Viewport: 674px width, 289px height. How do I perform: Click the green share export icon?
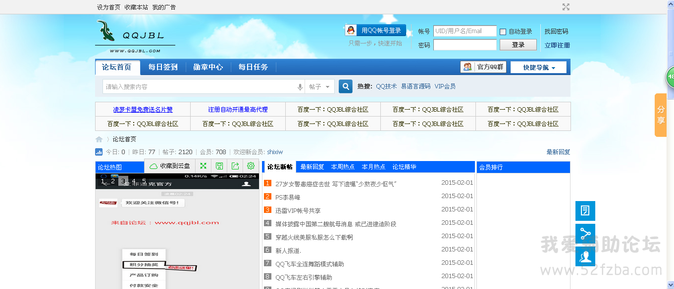(x=235, y=166)
